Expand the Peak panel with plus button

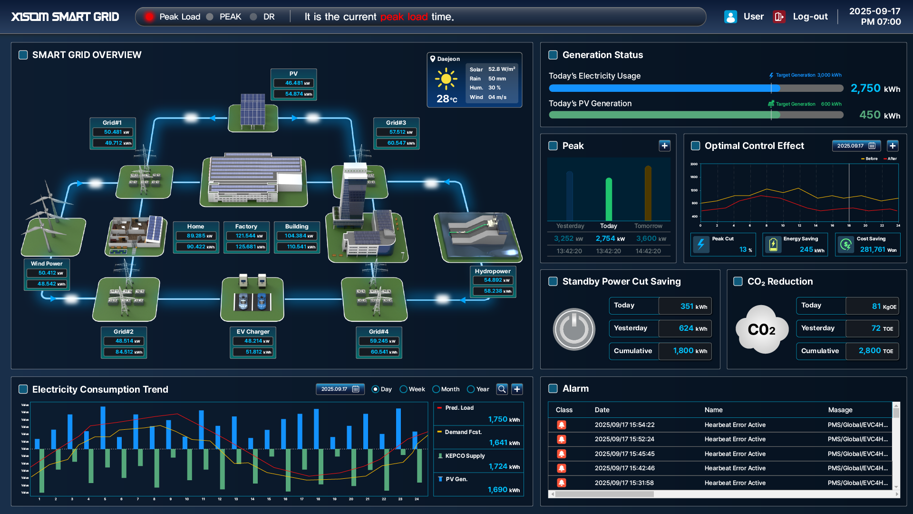[x=664, y=146]
